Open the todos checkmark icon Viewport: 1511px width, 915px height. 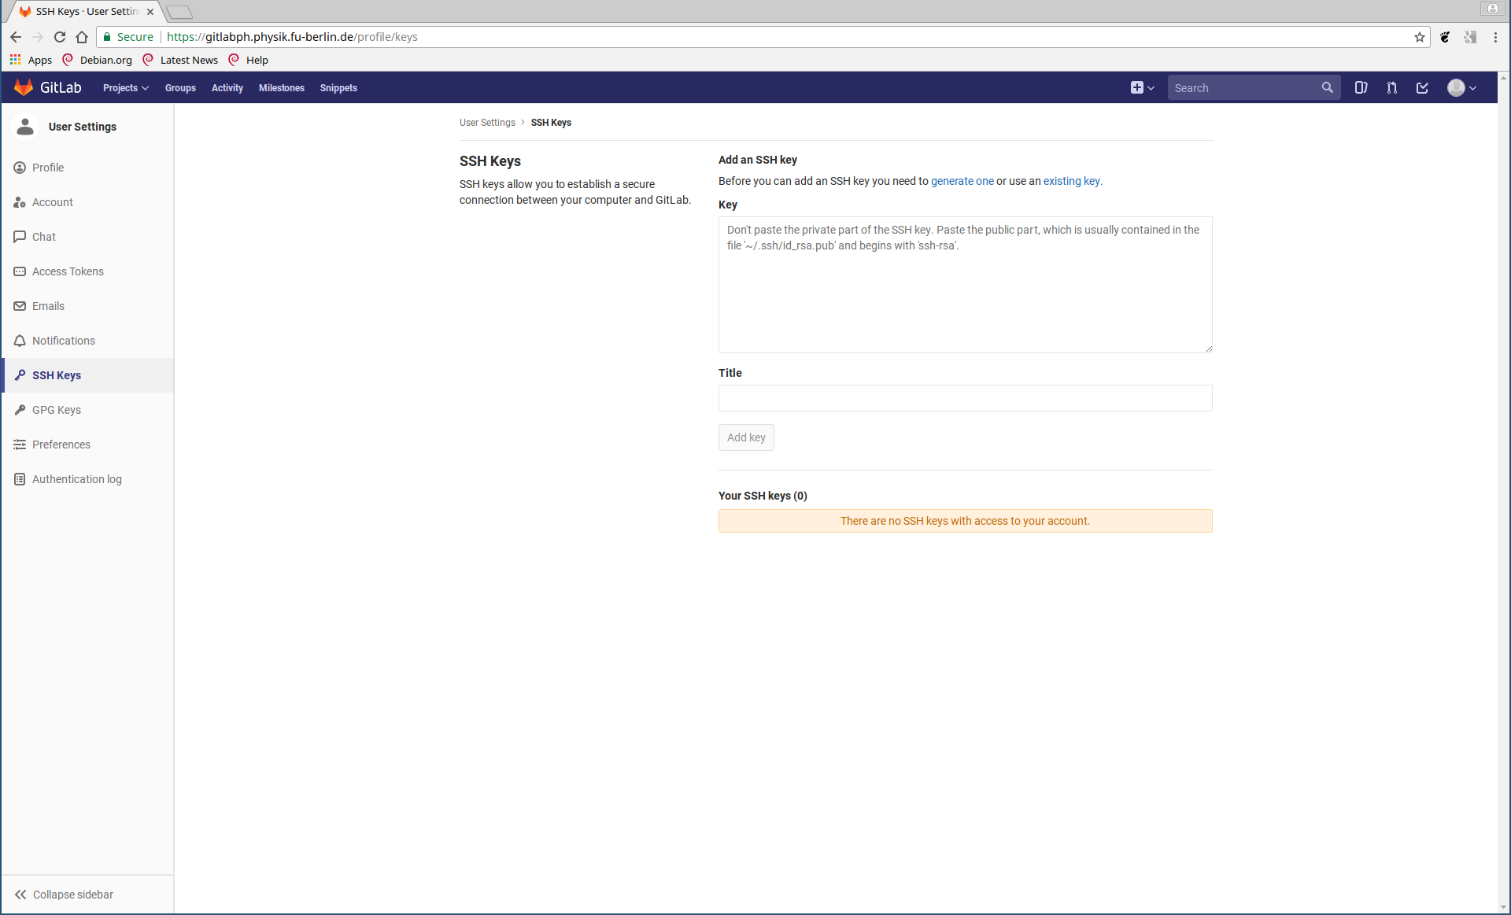click(x=1422, y=87)
